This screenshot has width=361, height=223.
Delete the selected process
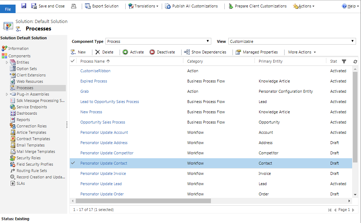tap(104, 52)
